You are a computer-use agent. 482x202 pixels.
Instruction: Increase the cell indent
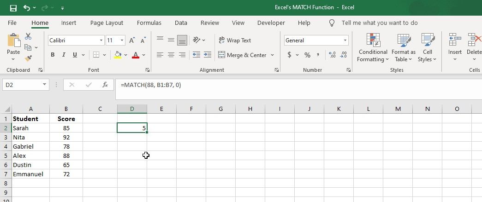click(x=208, y=55)
